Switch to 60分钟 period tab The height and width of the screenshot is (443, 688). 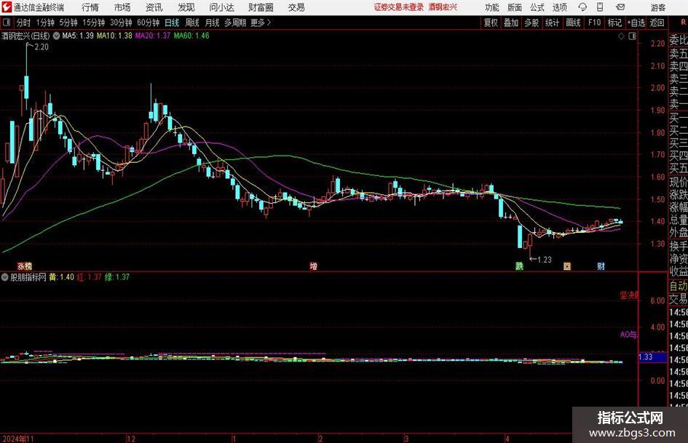[x=149, y=23]
